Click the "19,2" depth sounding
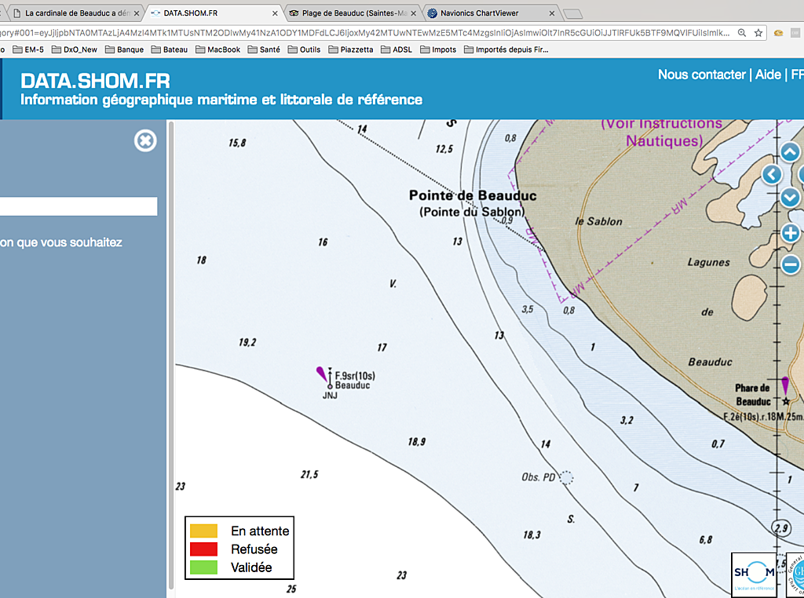Screen dimensions: 804x598 (x=247, y=342)
